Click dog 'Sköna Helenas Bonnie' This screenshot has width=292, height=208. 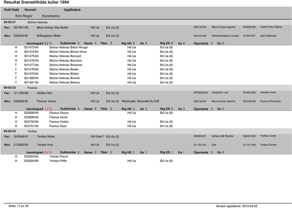coord(65,78)
